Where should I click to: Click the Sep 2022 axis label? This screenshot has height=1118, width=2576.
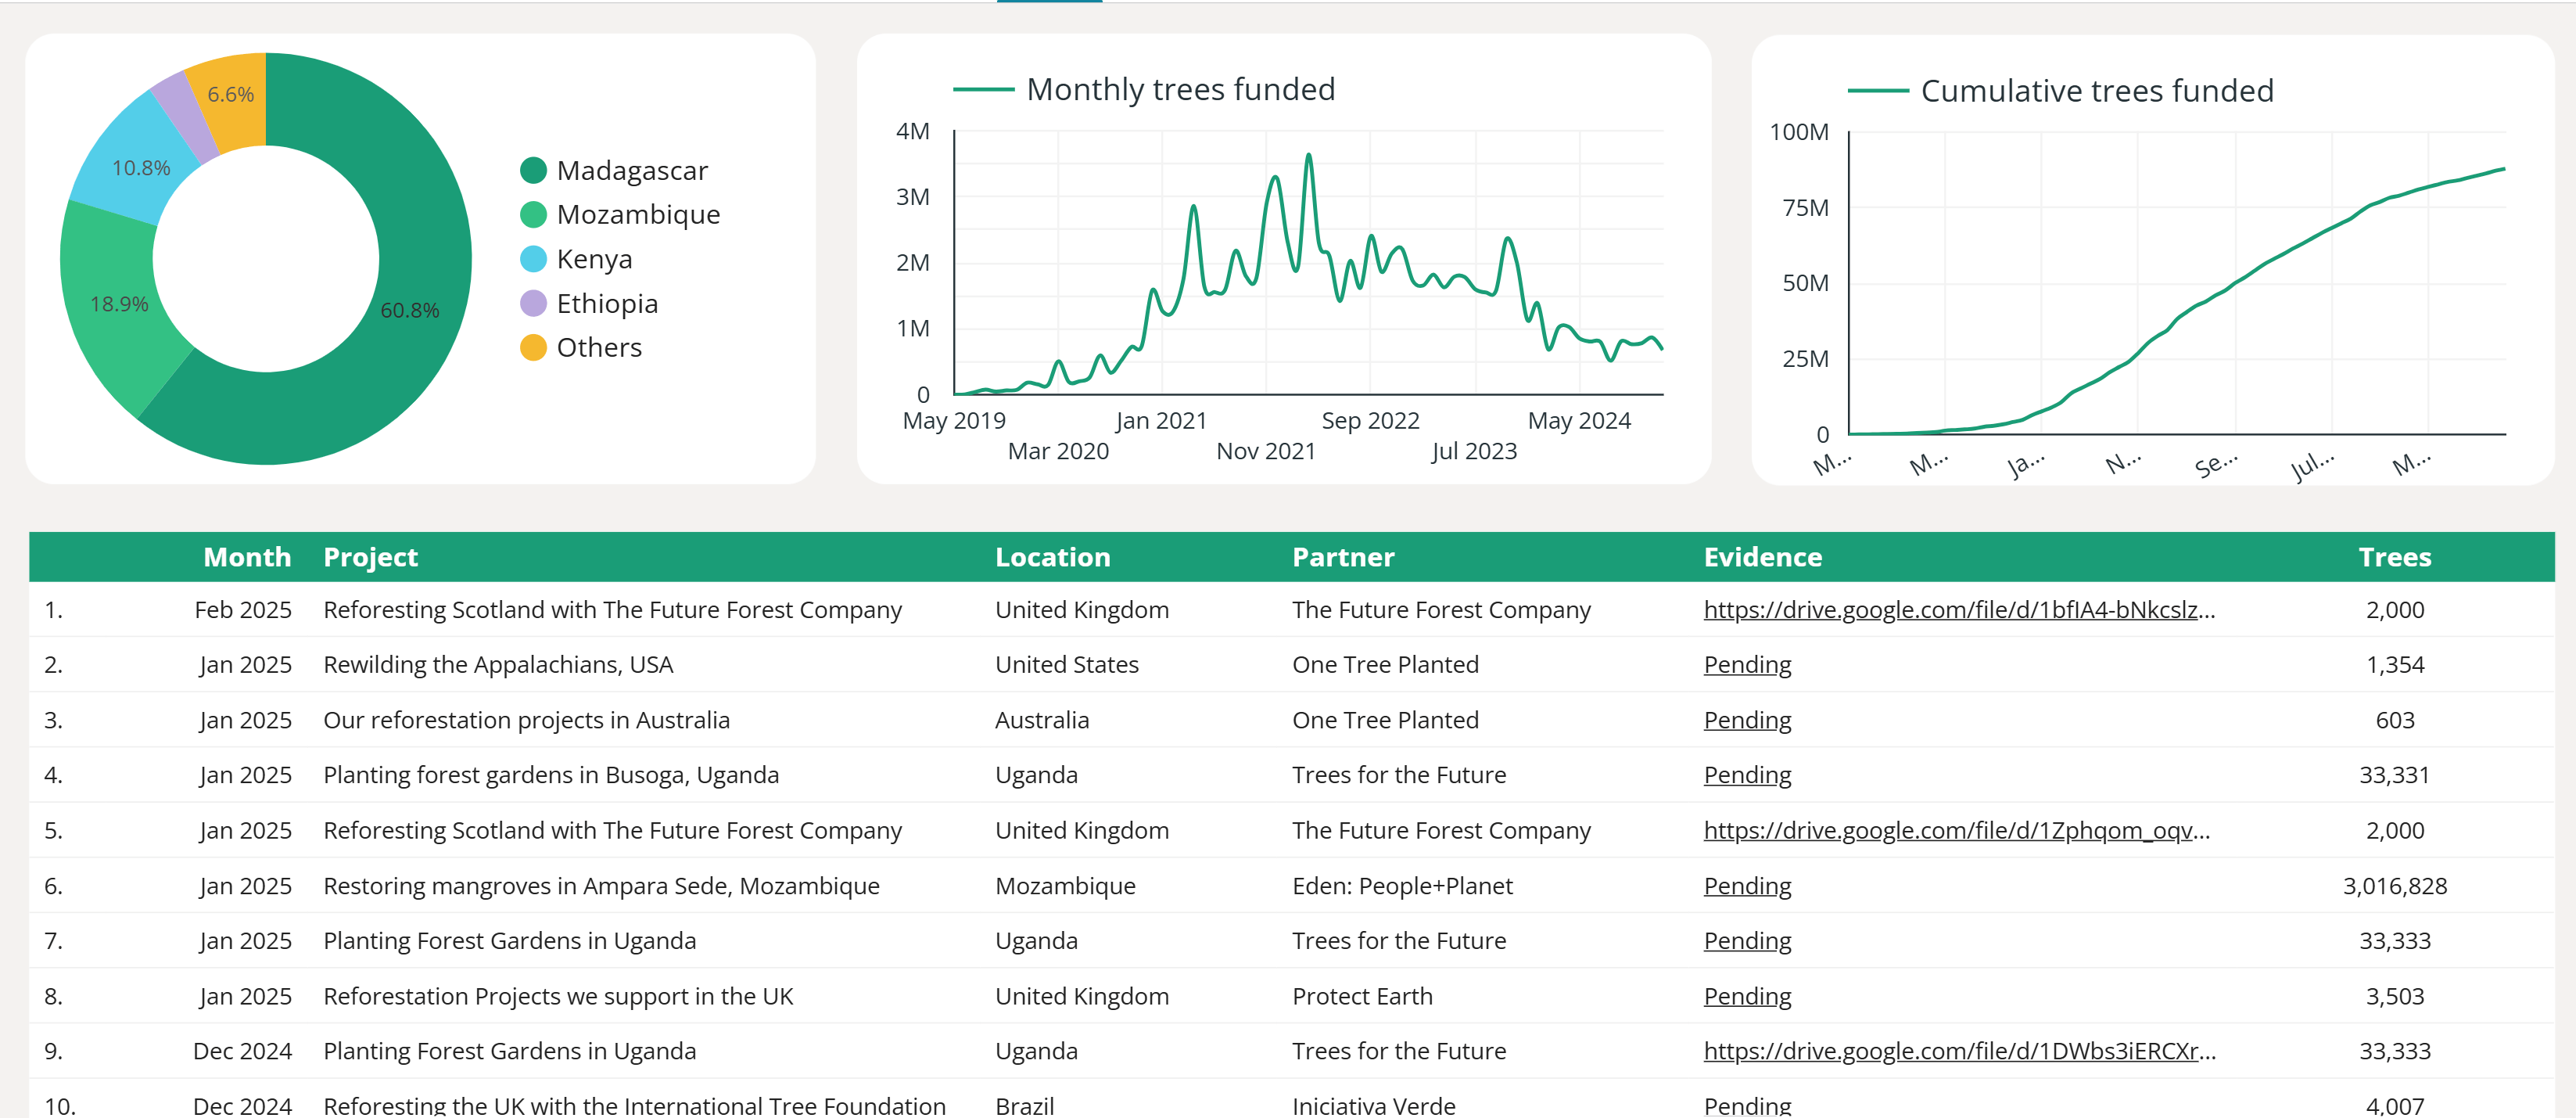click(x=1370, y=421)
